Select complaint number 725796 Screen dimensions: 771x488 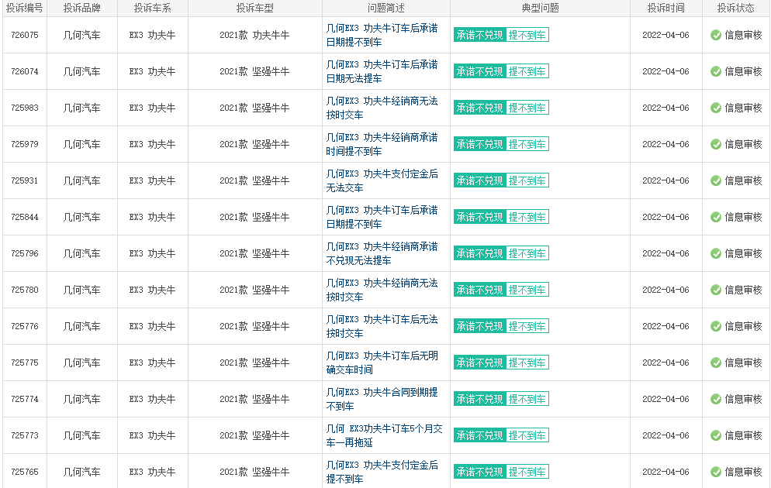click(25, 253)
